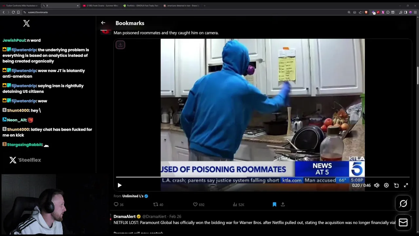
Task: Remove the bookmark on this post
Action: click(274, 205)
